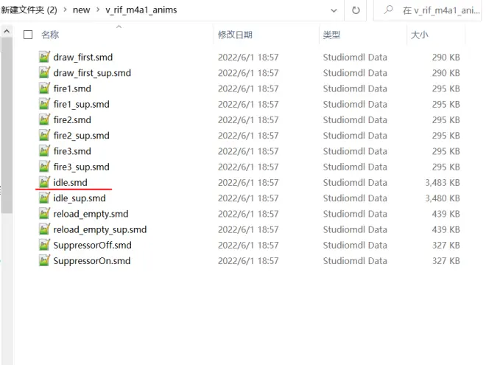
Task: Select the file name reload_empty.smd
Action: 91,214
